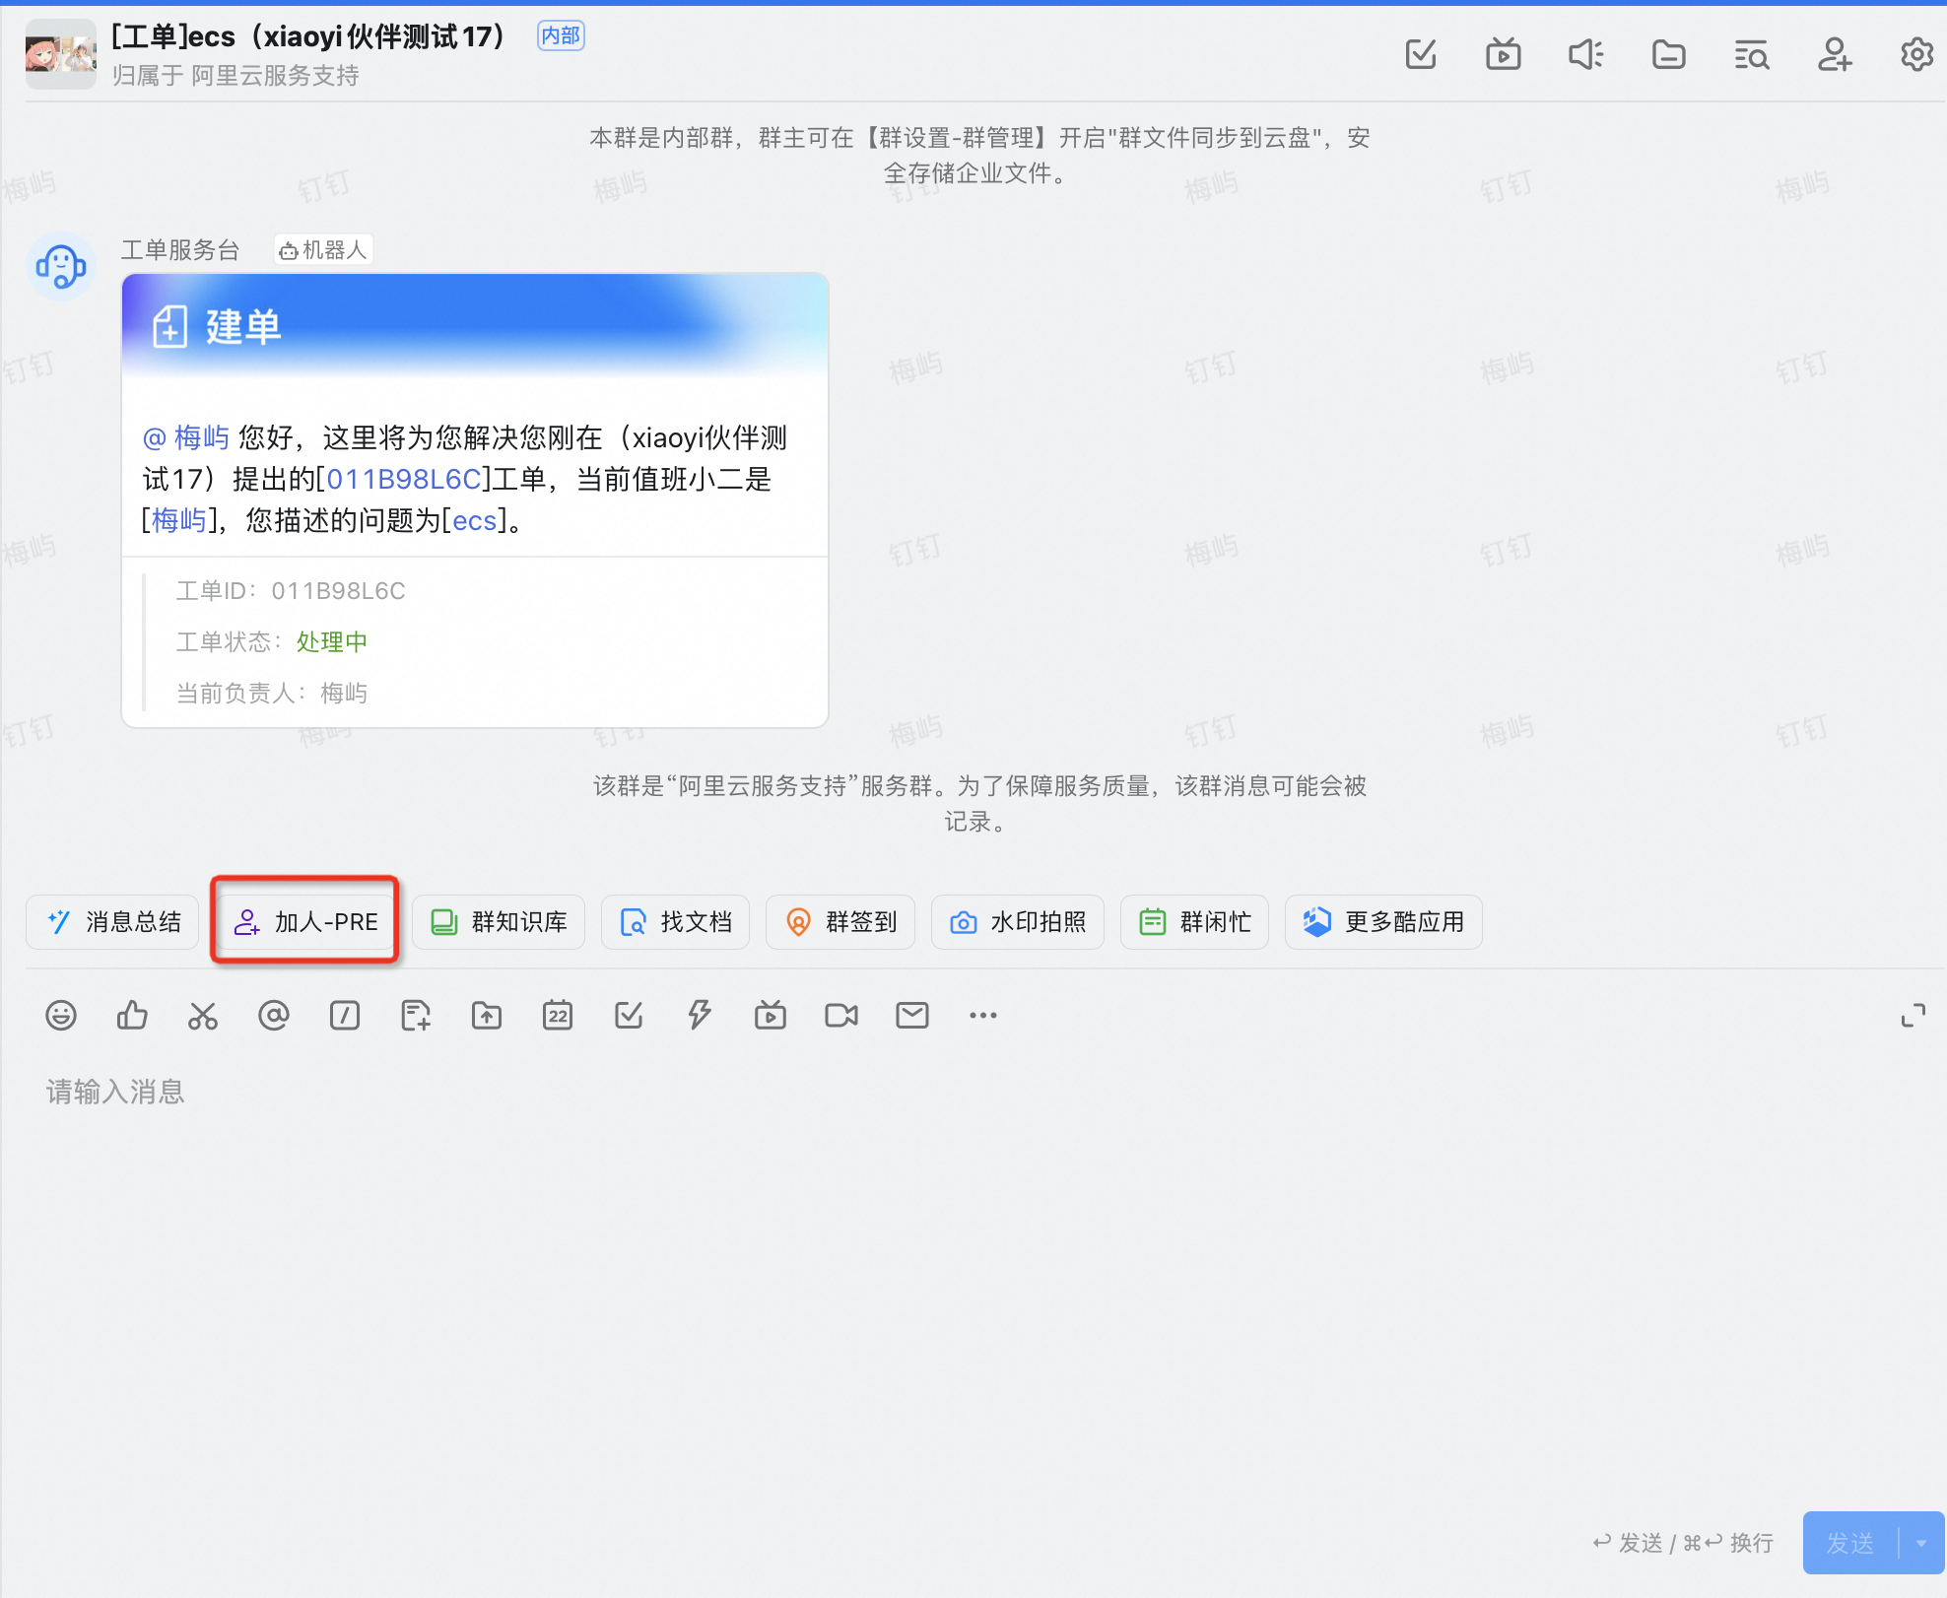Viewport: 1947px width, 1598px height.
Task: Show more input toolbar options
Action: click(x=983, y=1015)
